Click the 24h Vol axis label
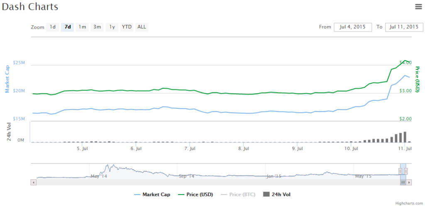The image size is (425, 207). coord(9,132)
